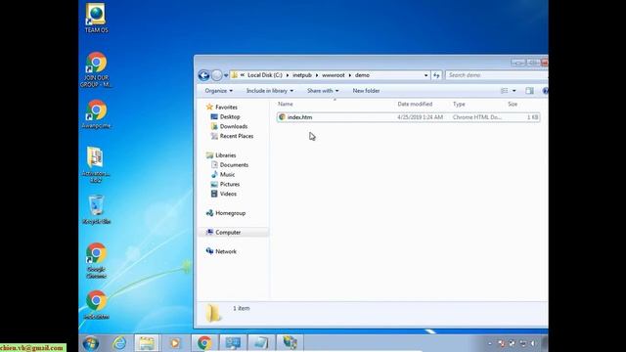Expand the address bar history dropdown
Screen dimensions: 626x352
tap(426, 75)
